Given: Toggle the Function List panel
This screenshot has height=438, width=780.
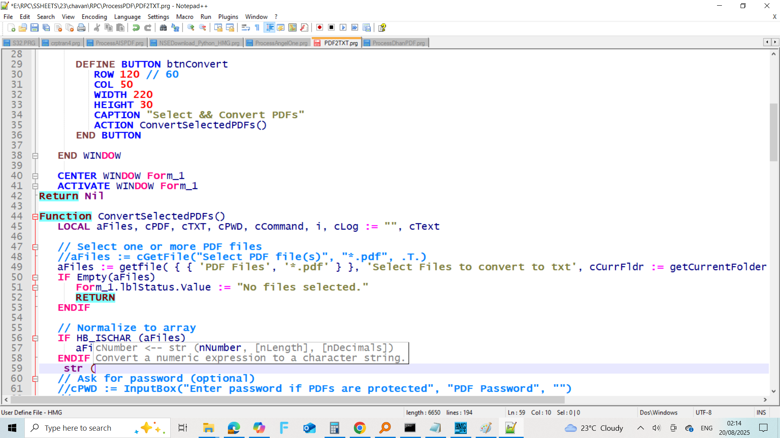Looking at the screenshot, I should pyautogui.click(x=304, y=28).
